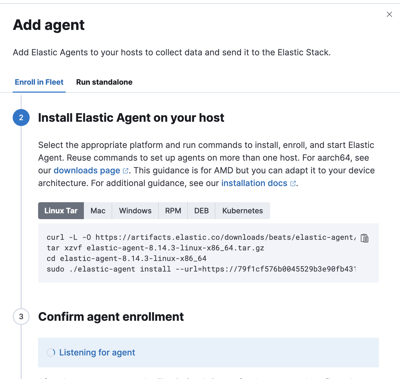Switch to the Enroll in Fleet tab

pyautogui.click(x=39, y=82)
